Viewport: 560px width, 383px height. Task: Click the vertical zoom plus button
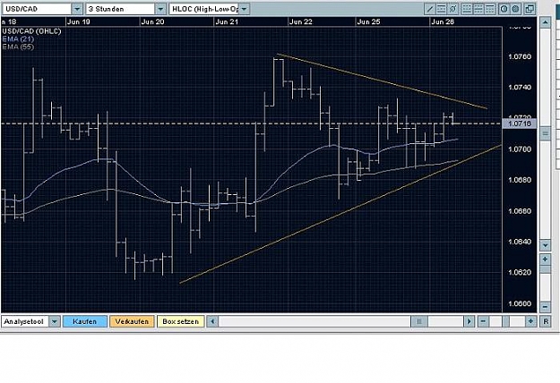point(545,259)
